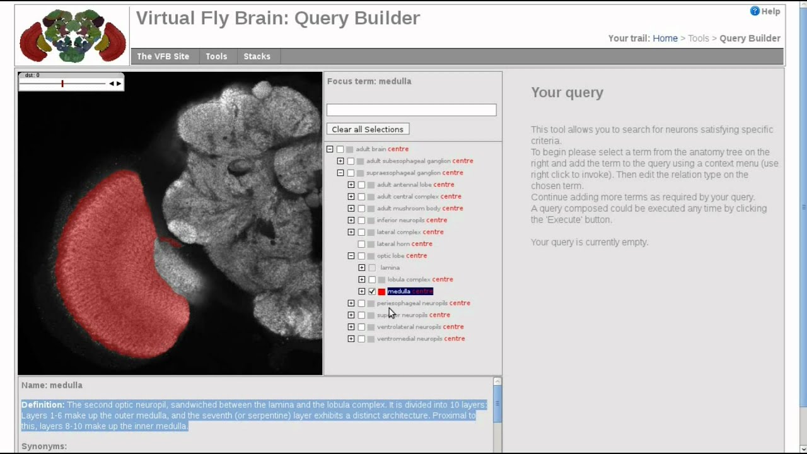Click the Virtual Fly Brain logo image
Screen dimensions: 807x454
(x=73, y=35)
